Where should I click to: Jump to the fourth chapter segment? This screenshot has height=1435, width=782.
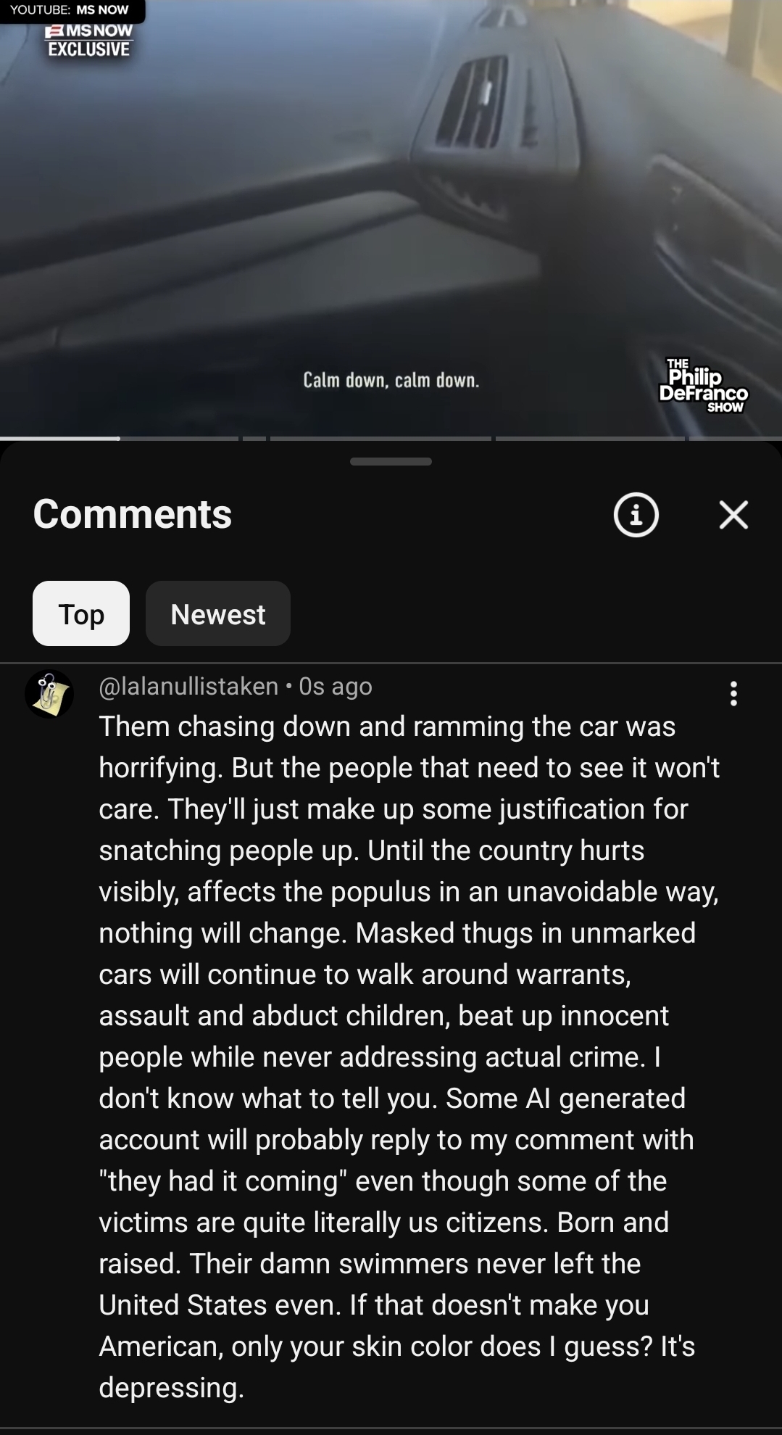pyautogui.click(x=380, y=438)
